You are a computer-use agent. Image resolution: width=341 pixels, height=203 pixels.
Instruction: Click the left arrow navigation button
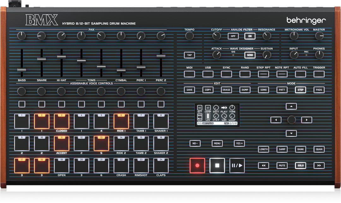point(276,120)
